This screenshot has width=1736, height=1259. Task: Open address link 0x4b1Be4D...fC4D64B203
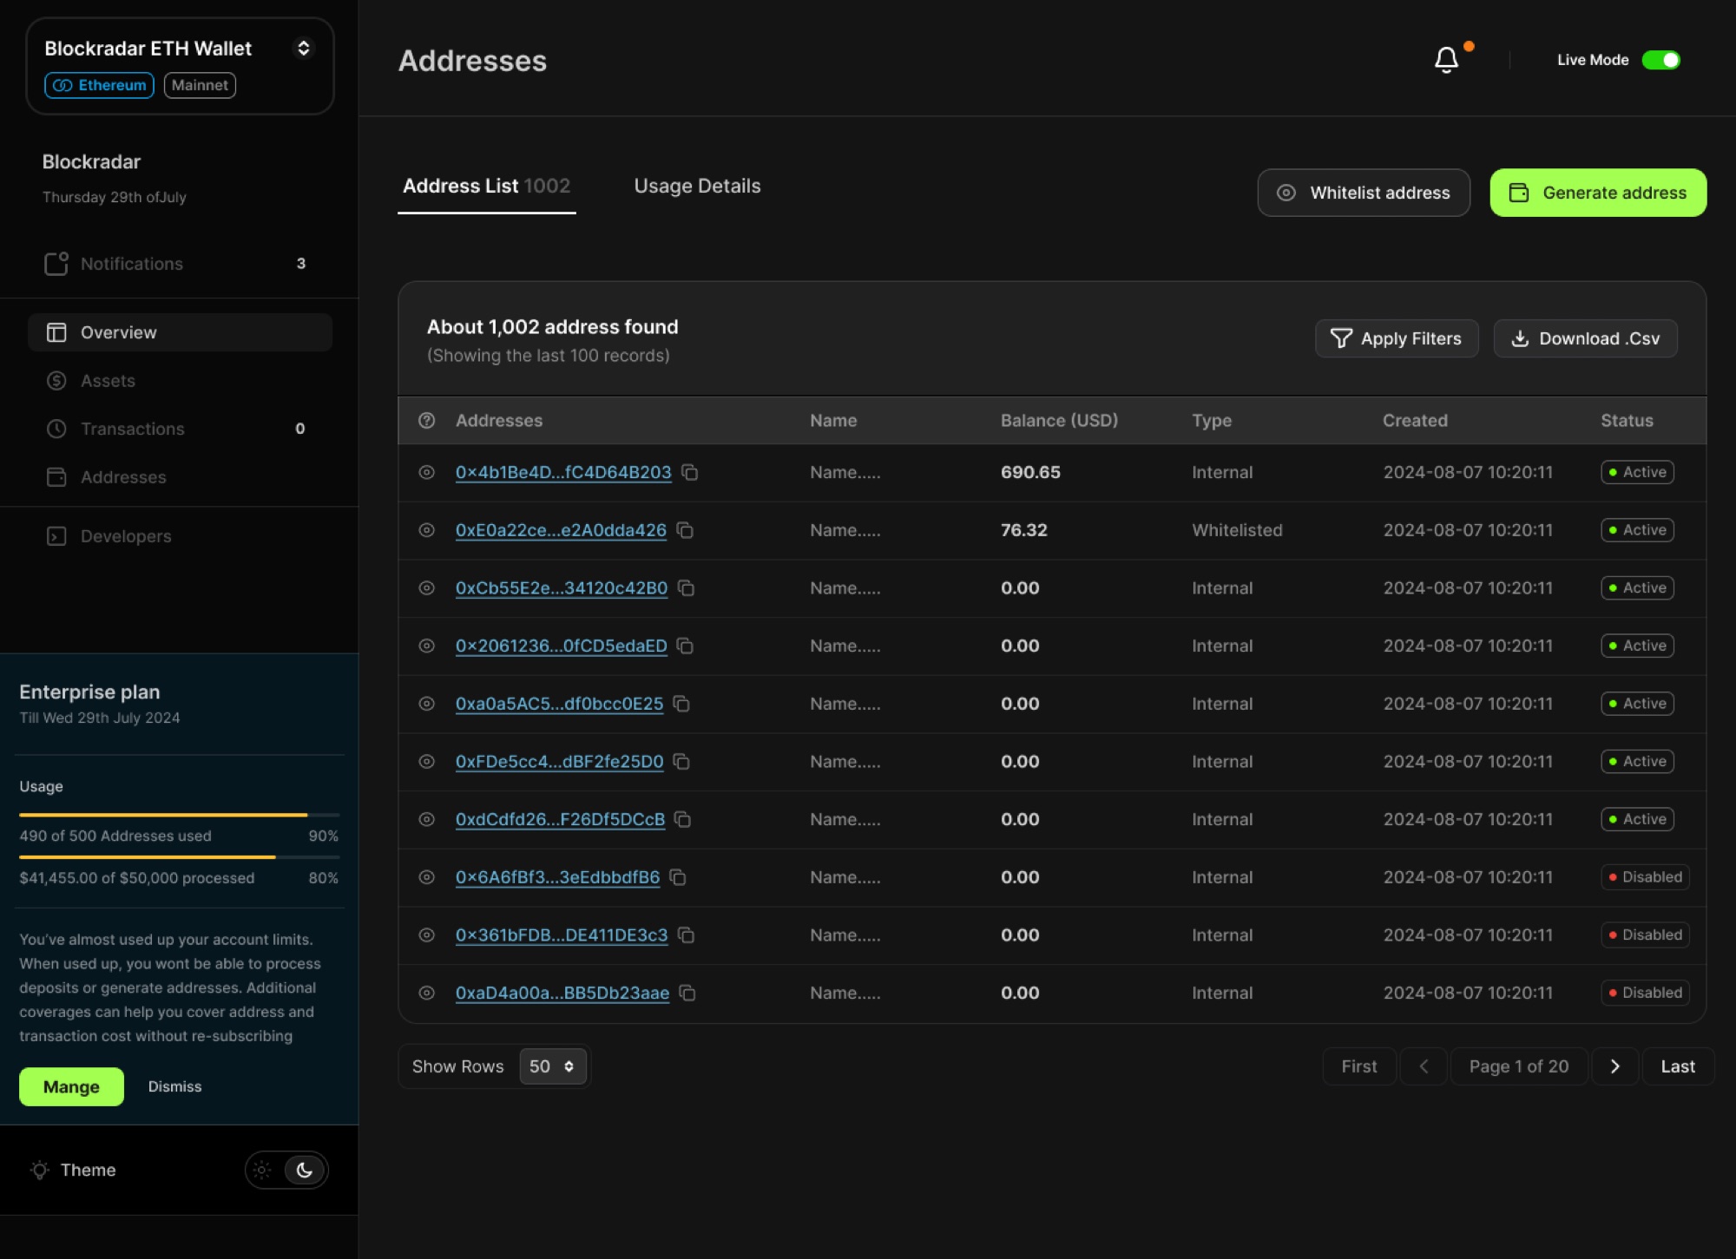coord(563,472)
